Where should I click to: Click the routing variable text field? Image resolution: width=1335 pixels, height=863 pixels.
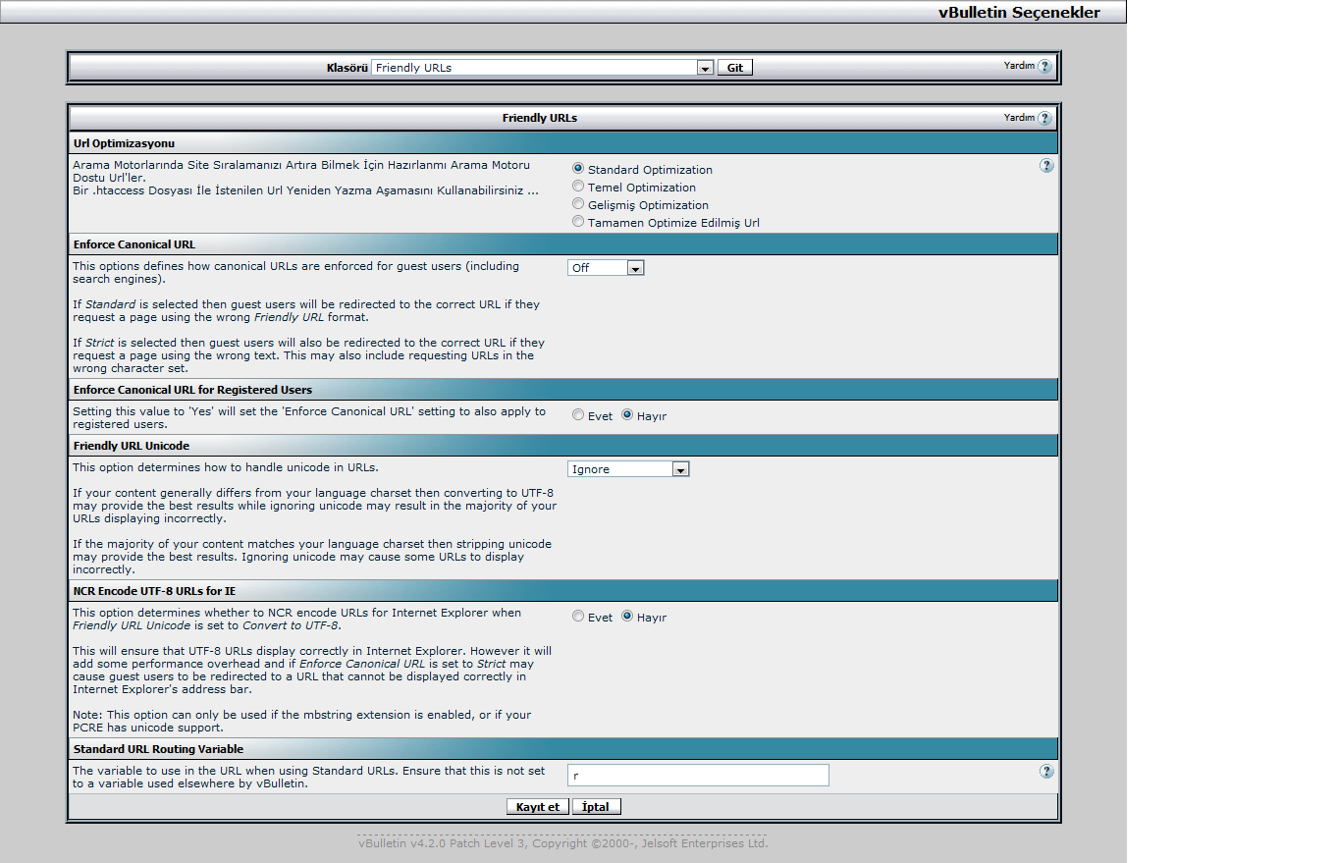click(x=698, y=776)
